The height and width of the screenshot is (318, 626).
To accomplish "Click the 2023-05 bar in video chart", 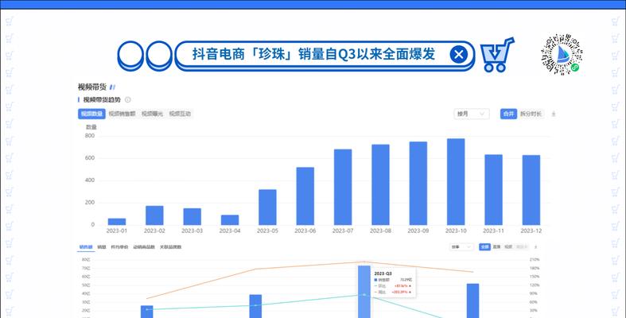I will click(267, 207).
